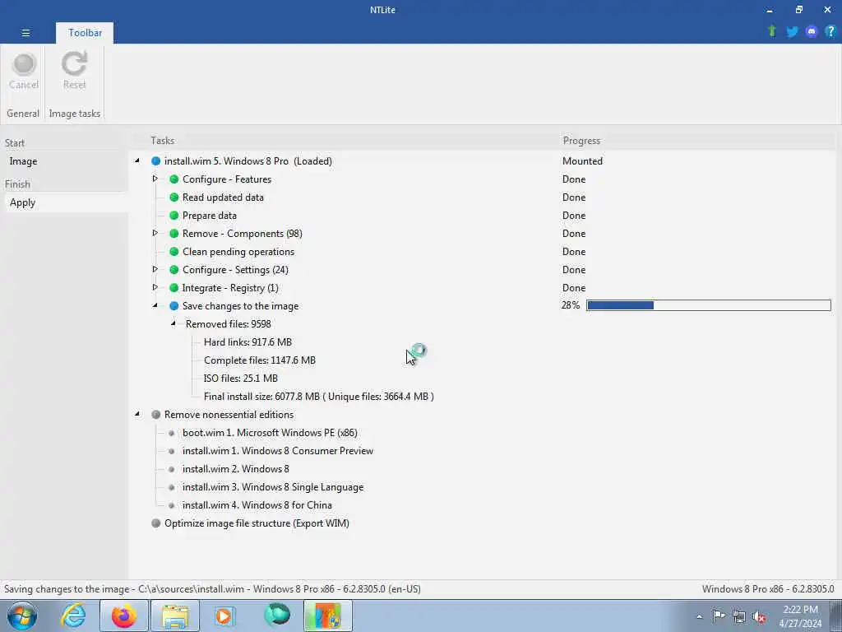Screen dimensions: 842x632
Task: Click the muted volume tray icon
Action: pyautogui.click(x=759, y=616)
